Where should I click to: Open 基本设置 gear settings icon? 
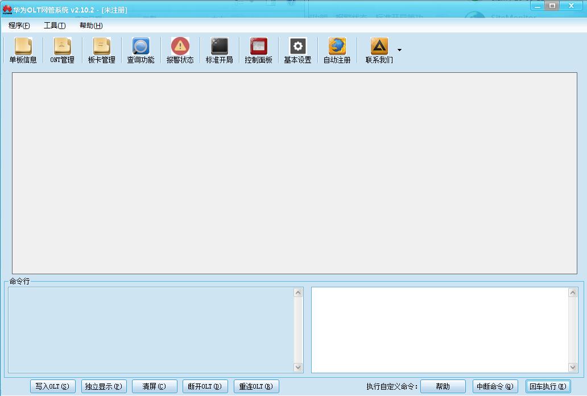(297, 50)
